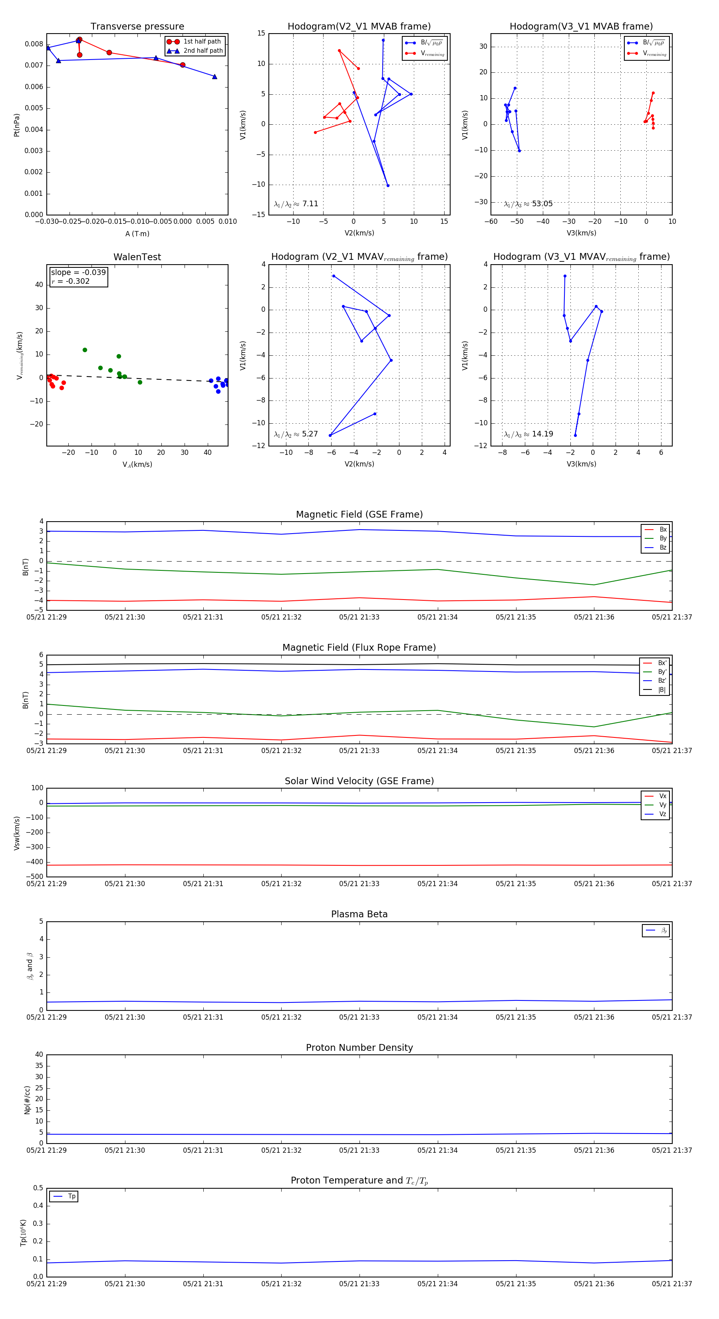Select the "Bz" legend entry in GSE frame plot
Viewport: 719px width, 1319px height.
(x=655, y=547)
